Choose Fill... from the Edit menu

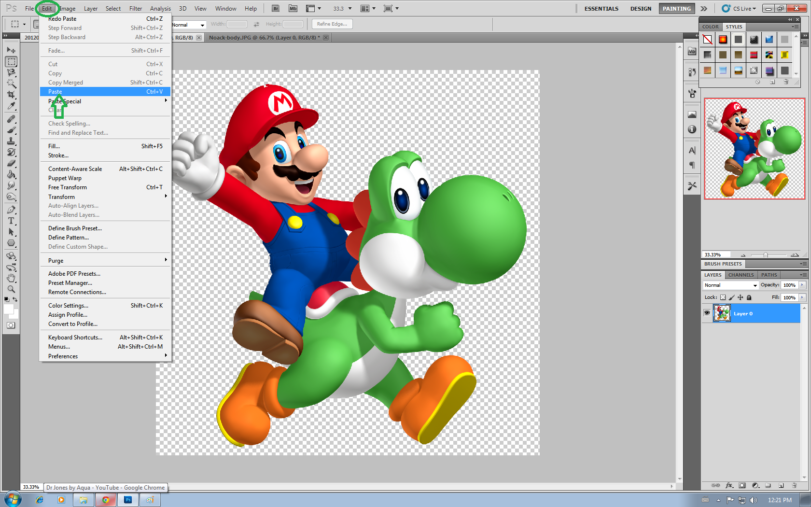point(105,146)
